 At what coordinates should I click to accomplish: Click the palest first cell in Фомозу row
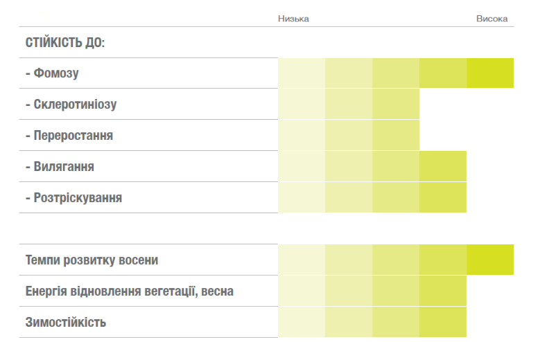click(302, 73)
